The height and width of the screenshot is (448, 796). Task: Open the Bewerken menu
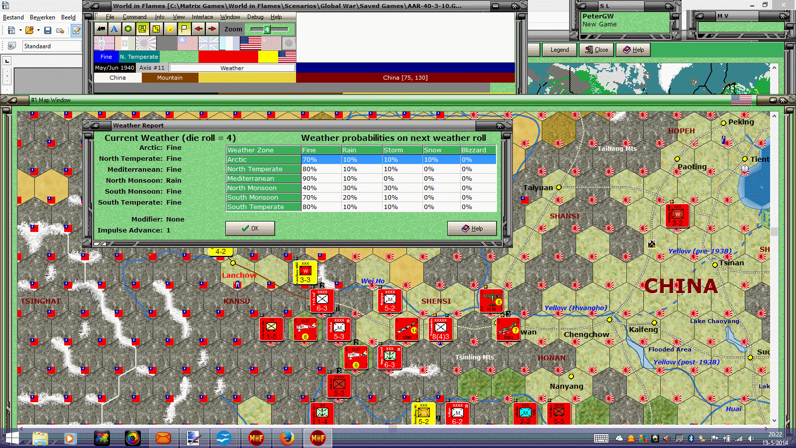pos(42,17)
